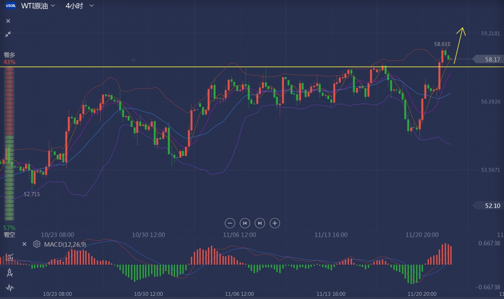504x299 pixels.
Task: Remove the MACD indicator with X
Action: click(24, 244)
